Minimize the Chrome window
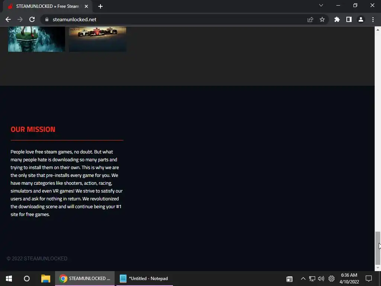The height and width of the screenshot is (286, 381). (338, 5)
